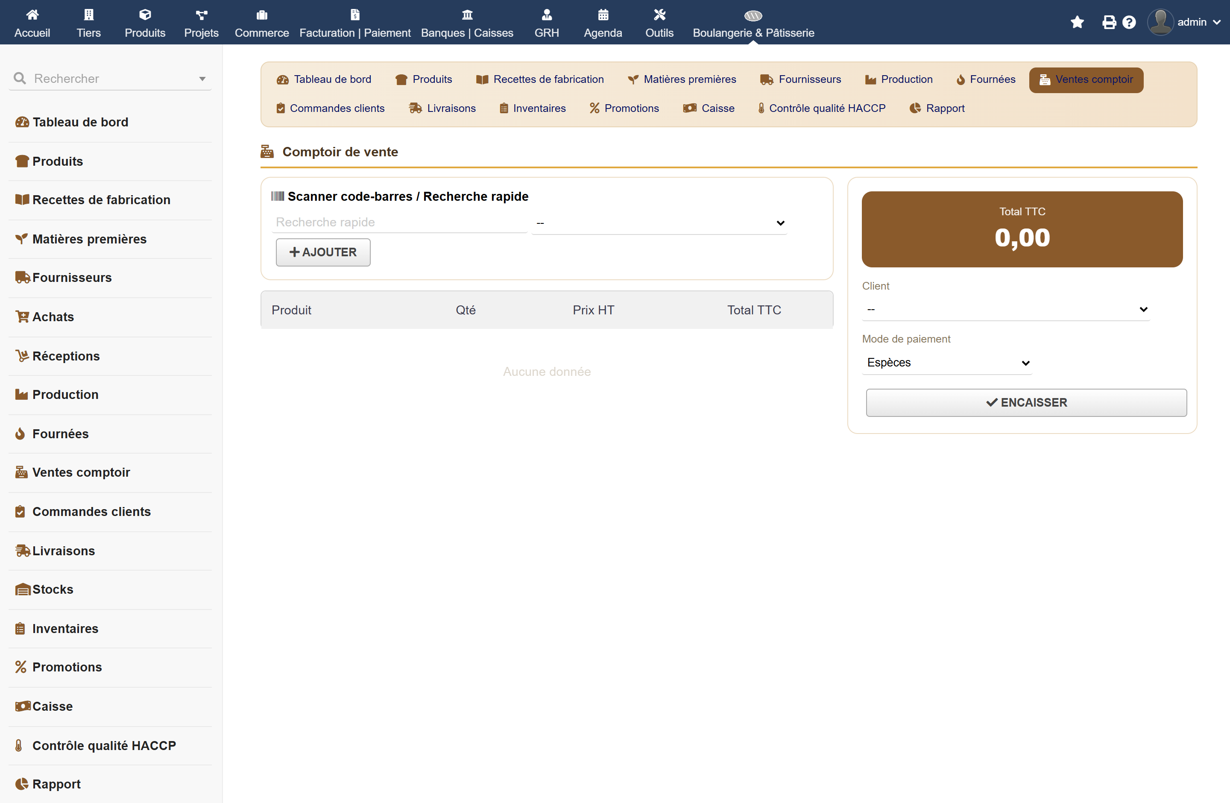
Task: Open the Recettes de fabrication tab
Action: point(539,79)
